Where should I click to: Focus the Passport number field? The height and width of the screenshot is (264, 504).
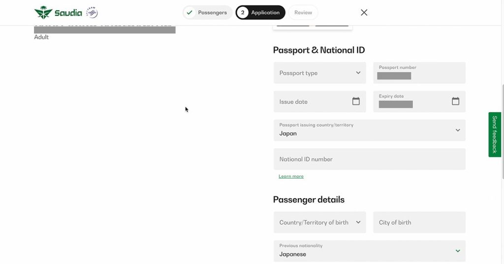419,73
